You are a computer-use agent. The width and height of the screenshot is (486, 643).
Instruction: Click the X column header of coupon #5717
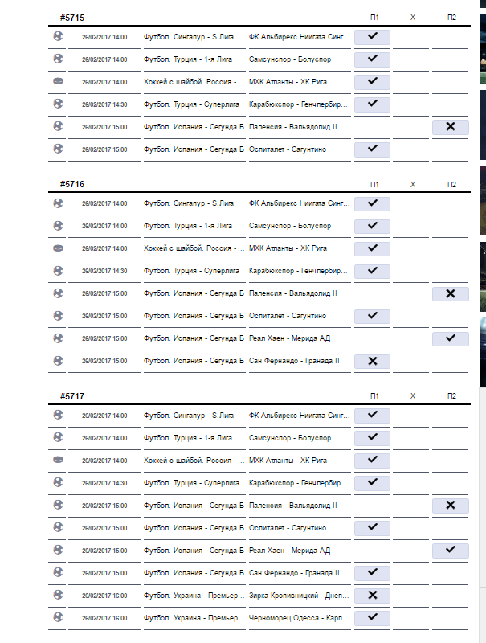click(413, 396)
